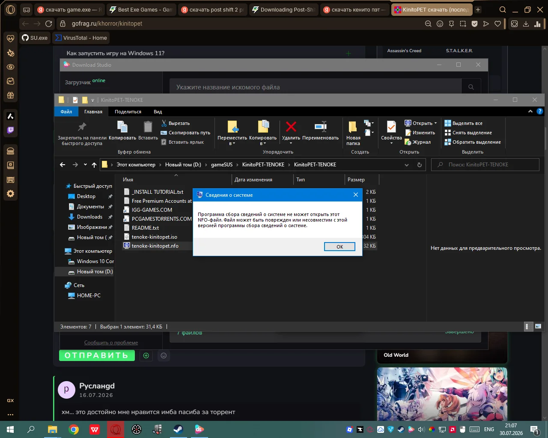This screenshot has height=438, width=548.
Task: Open the Свойства ribbon button
Action: (391, 133)
